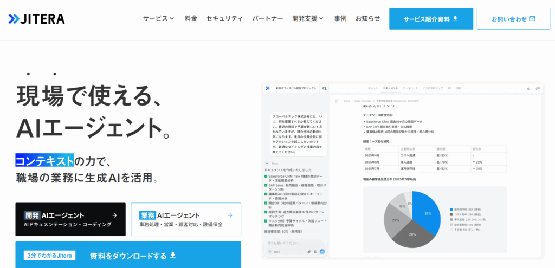Image resolution: width=555 pixels, height=268 pixels.
Task: Click the お問い合わせ contact button
Action: (x=513, y=19)
